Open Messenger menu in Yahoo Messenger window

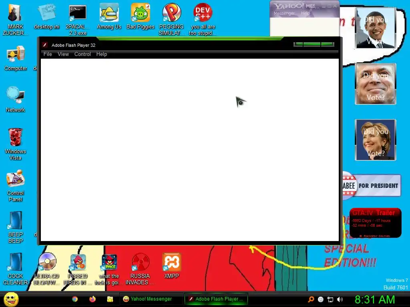point(284,13)
